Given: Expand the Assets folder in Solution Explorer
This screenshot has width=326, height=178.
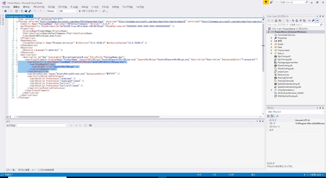Looking at the screenshot, I should point(271,44).
